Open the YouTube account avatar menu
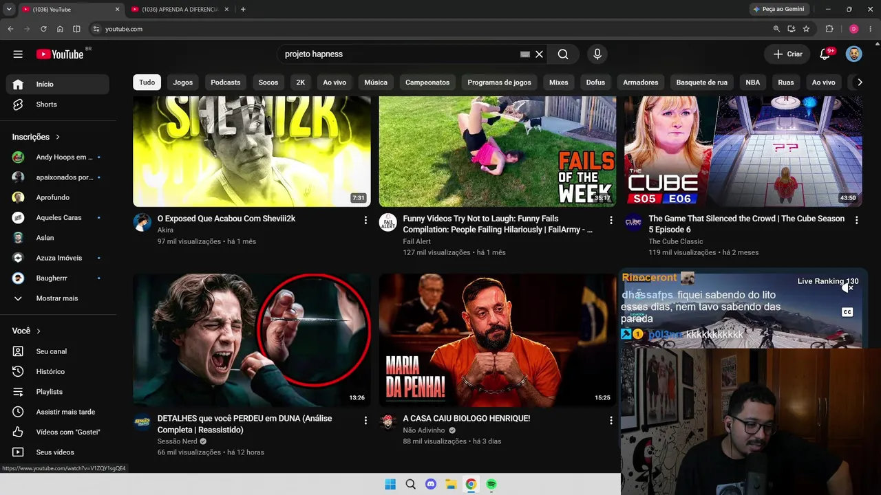The image size is (881, 495). [x=853, y=54]
